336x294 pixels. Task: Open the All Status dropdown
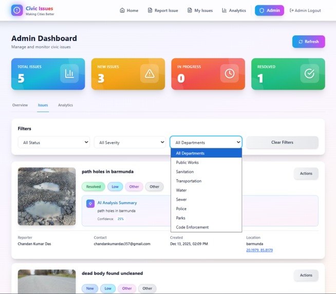coord(54,142)
